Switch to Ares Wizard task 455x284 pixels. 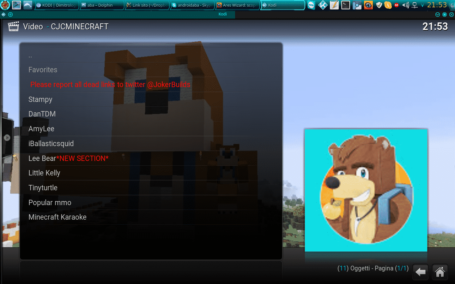tap(237, 5)
